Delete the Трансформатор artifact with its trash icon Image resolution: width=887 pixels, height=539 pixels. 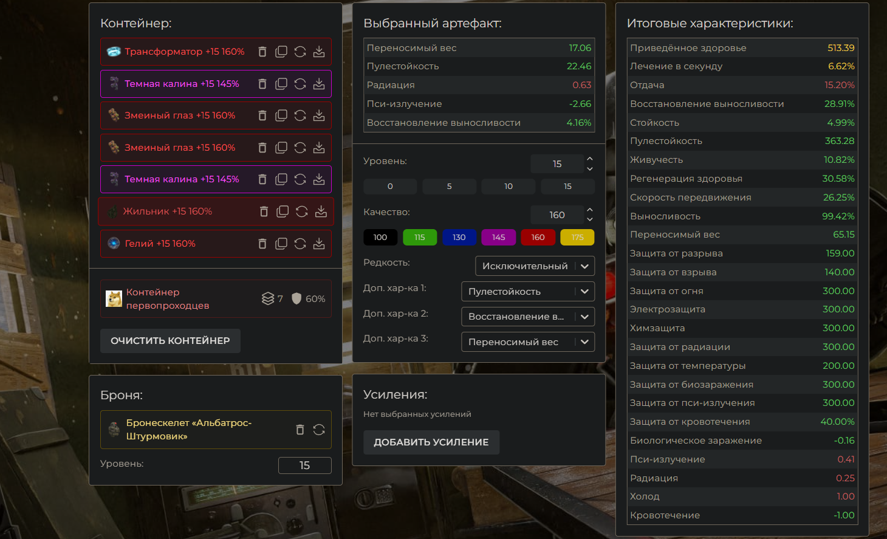262,52
